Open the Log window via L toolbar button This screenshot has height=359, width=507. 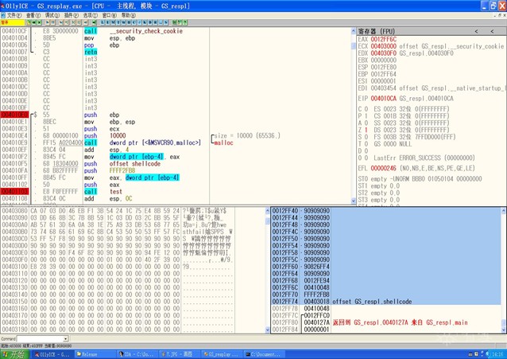pyautogui.click(x=103, y=22)
